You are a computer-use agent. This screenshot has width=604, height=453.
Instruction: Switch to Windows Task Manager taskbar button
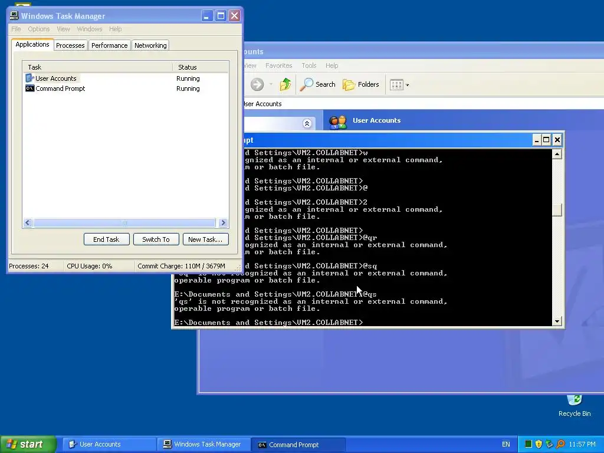click(x=203, y=444)
